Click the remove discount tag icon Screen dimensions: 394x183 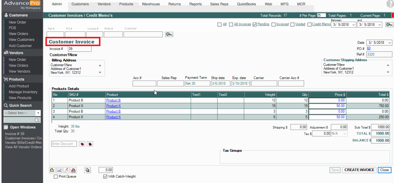pyautogui.click(x=90, y=144)
